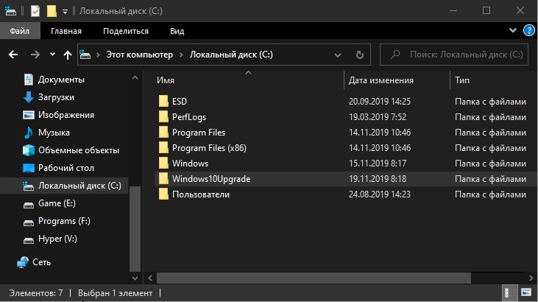Sort by the Имя column header
Viewport: 538px width, 302px height.
pos(166,80)
